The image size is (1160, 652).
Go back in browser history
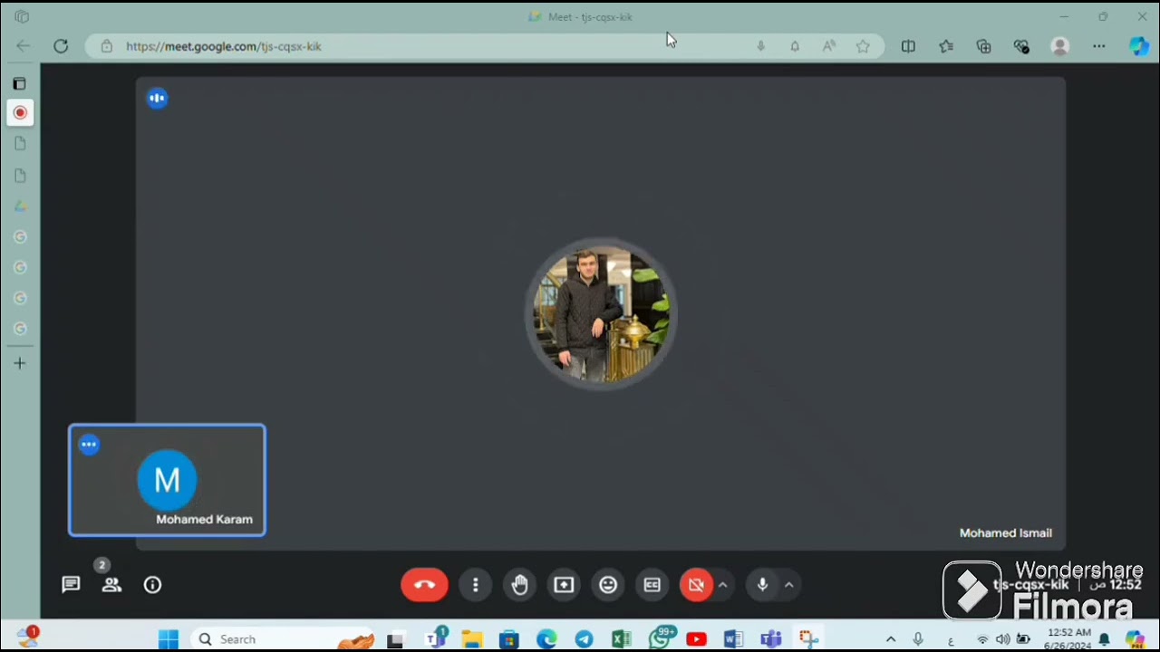(23, 46)
